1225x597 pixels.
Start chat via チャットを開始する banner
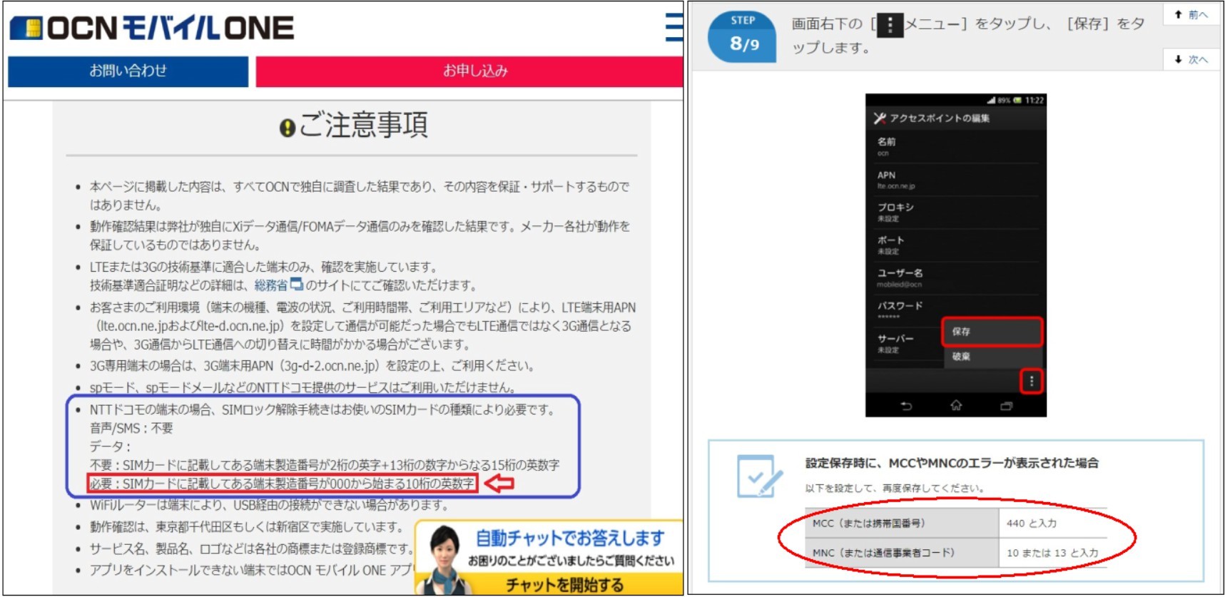(564, 585)
